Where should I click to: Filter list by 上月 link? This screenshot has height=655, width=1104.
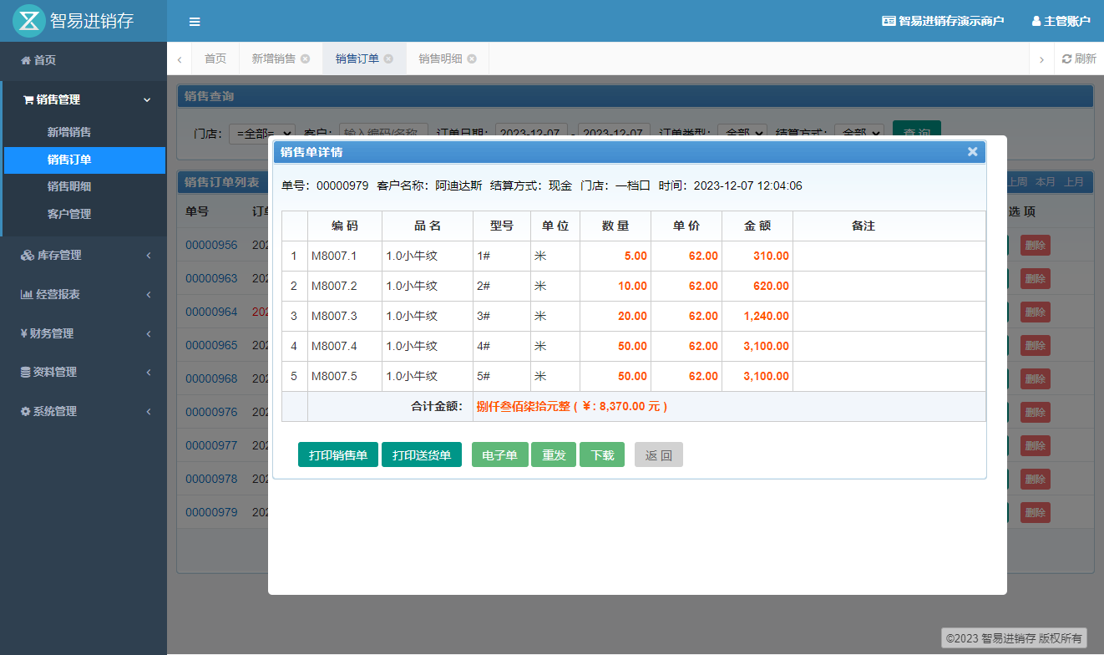click(1074, 182)
